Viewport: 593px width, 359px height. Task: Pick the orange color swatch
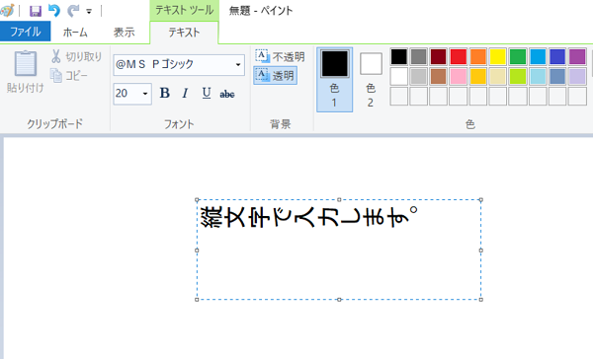click(x=478, y=56)
